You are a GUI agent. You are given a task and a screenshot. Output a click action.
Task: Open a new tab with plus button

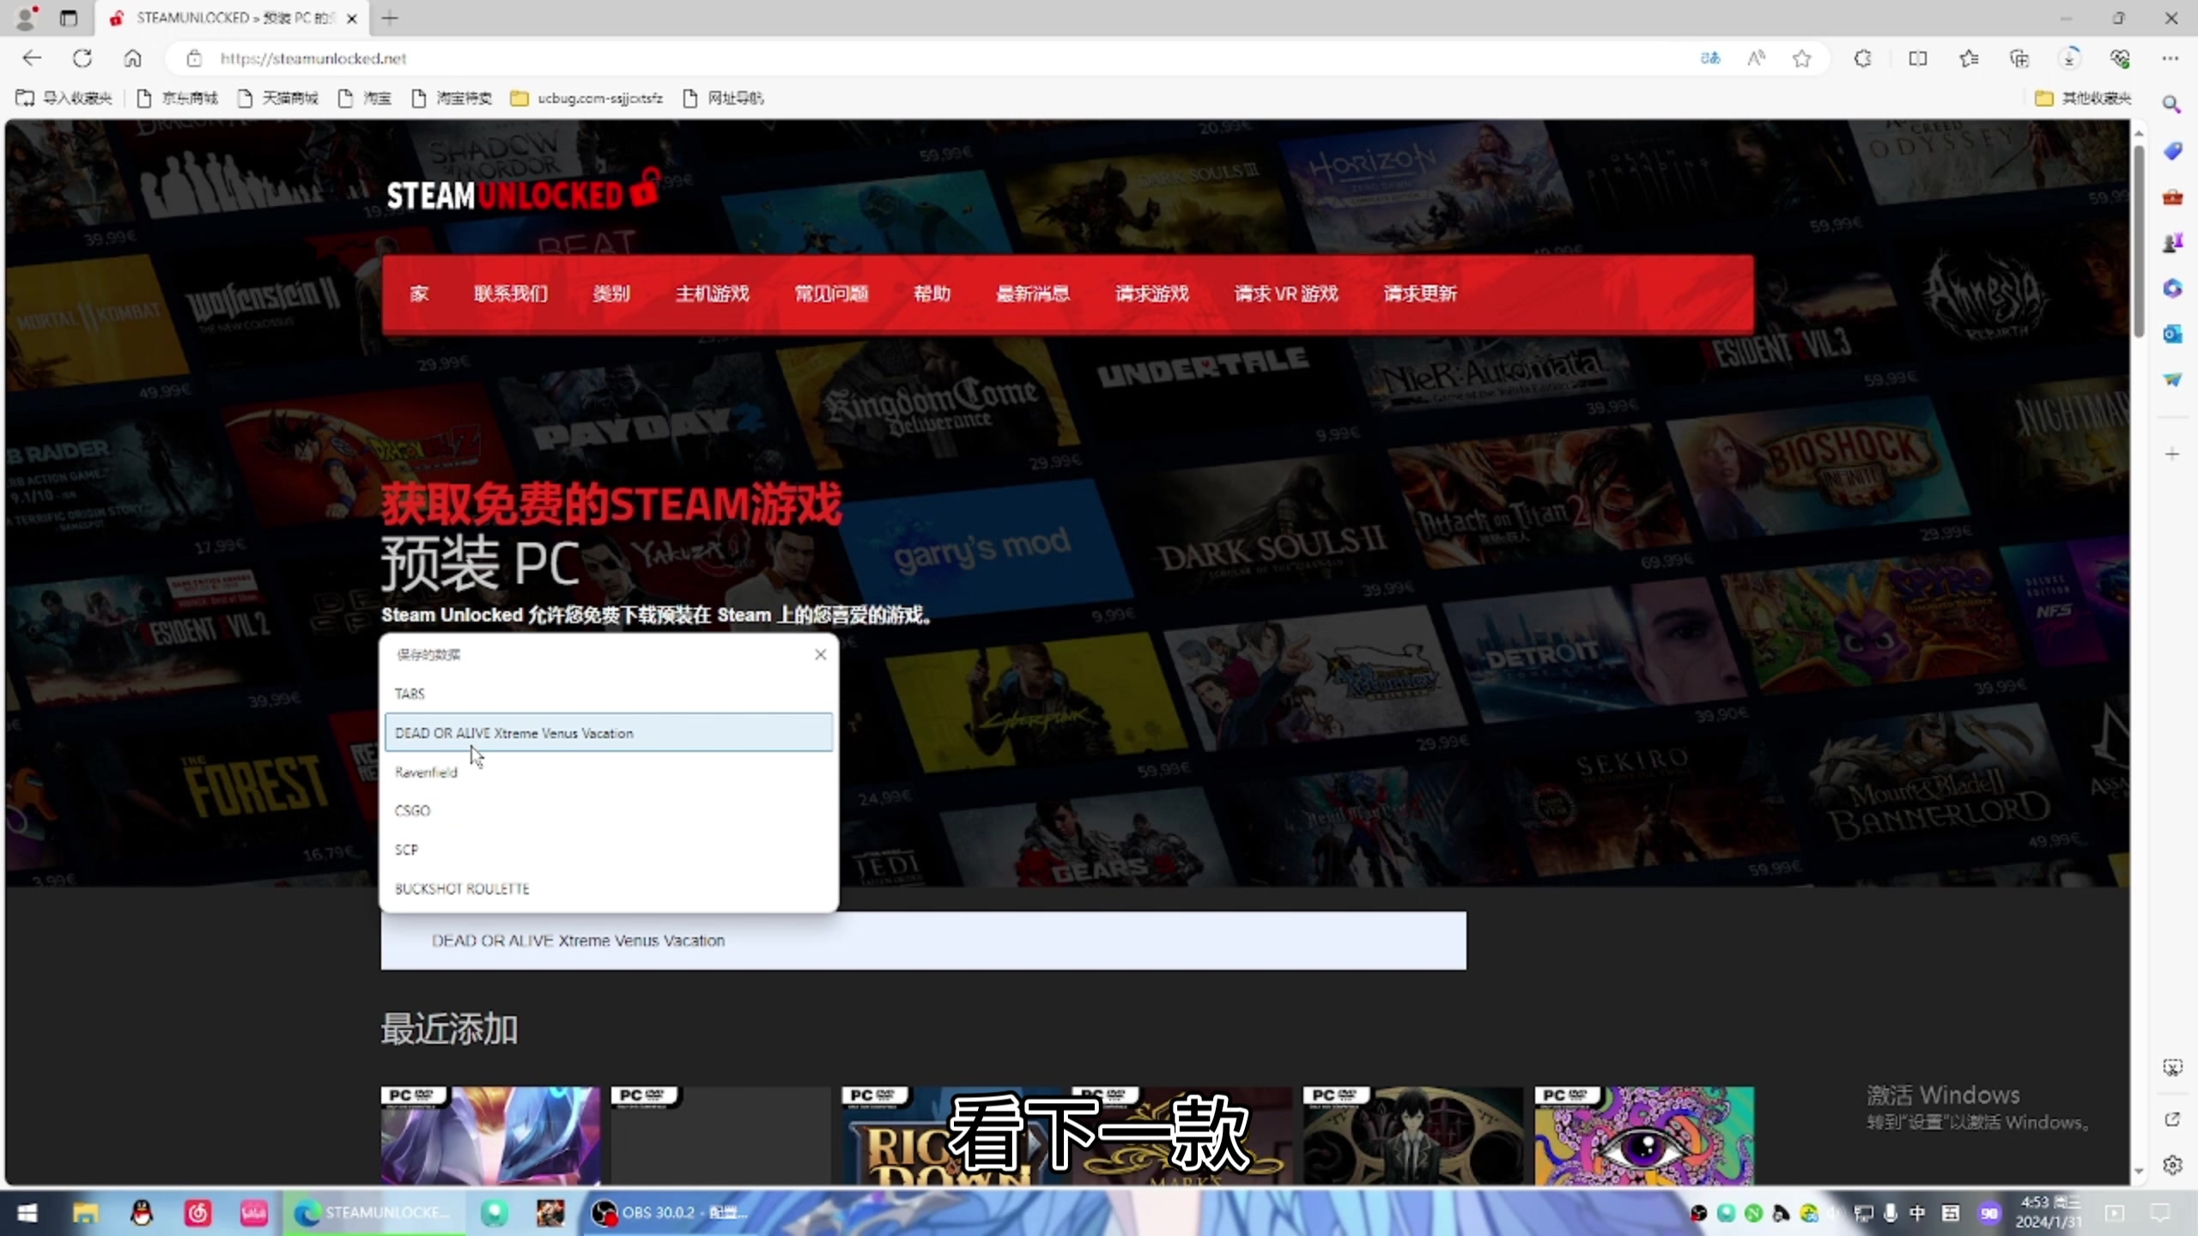(x=390, y=17)
